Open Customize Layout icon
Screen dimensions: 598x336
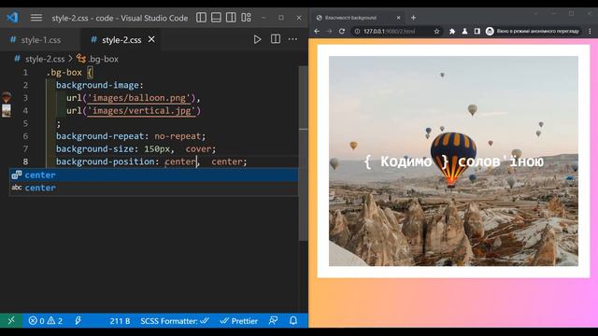pos(247,18)
